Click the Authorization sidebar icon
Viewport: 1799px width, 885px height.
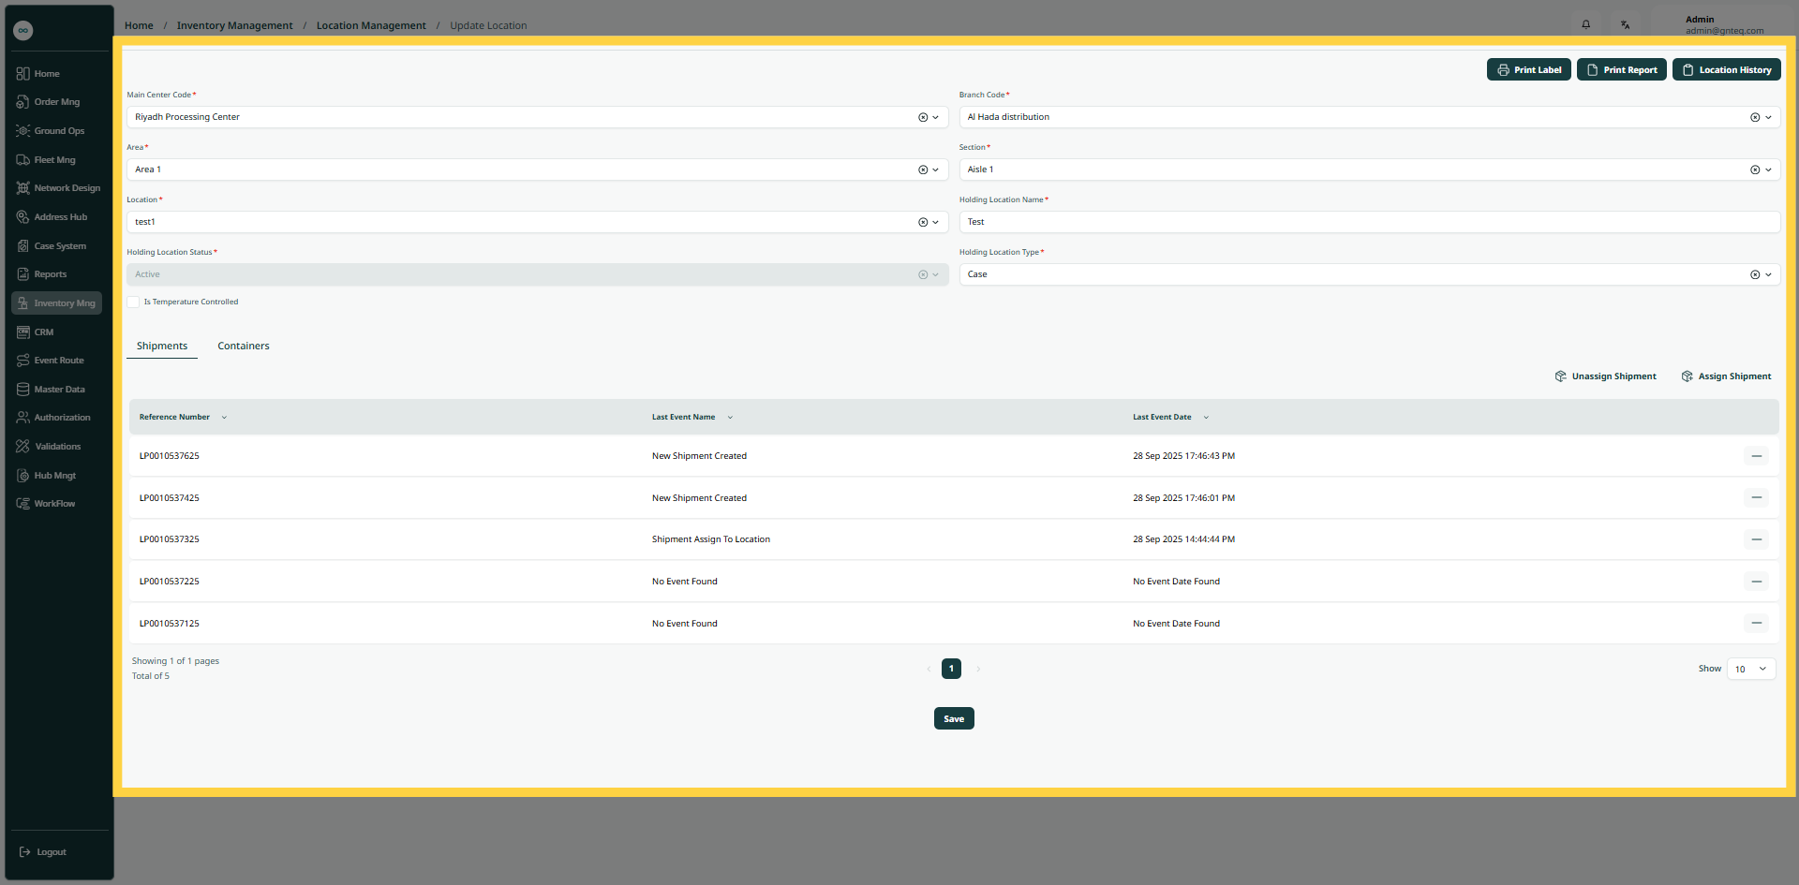click(x=23, y=418)
